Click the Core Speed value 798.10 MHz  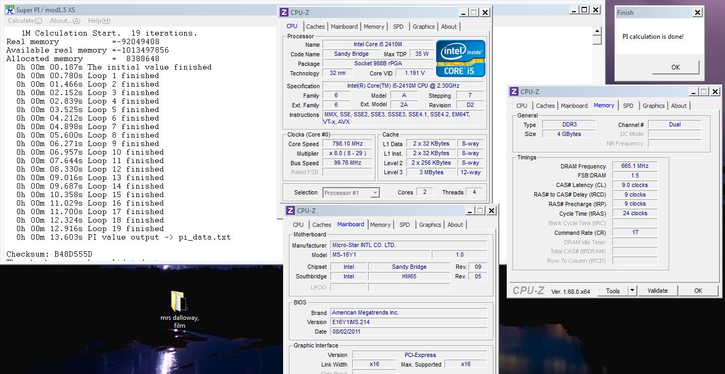coord(347,144)
